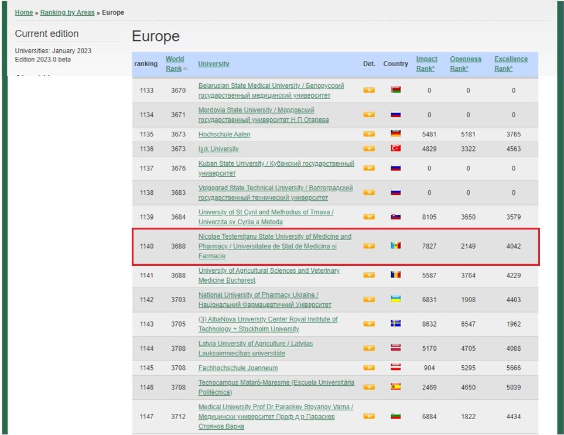Select the Turkish flag beside Işık University
The image size is (564, 435).
pyautogui.click(x=395, y=148)
